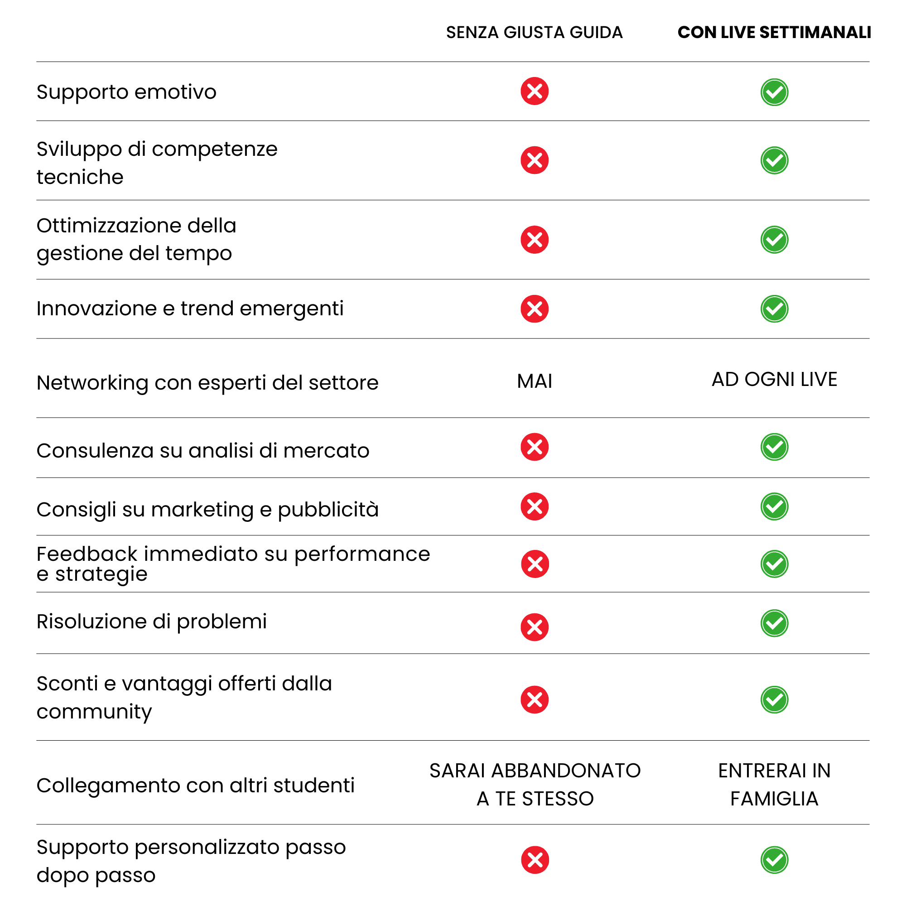Click green check for Feedback immediato su performance
The height and width of the screenshot is (906, 906).
point(774,564)
